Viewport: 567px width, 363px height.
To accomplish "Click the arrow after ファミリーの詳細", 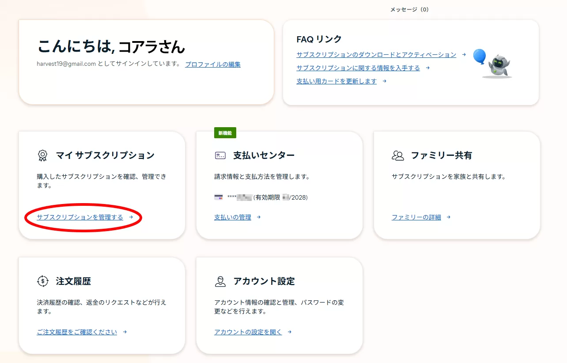I will pyautogui.click(x=448, y=217).
